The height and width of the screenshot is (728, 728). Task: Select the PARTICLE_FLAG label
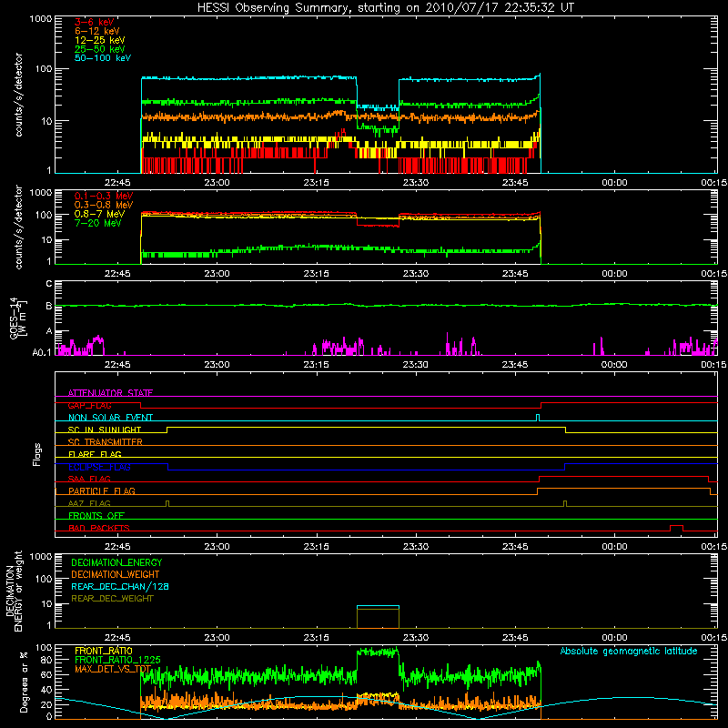pyautogui.click(x=102, y=490)
